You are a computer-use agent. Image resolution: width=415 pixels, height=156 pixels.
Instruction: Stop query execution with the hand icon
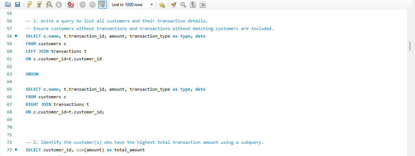pos(59,4)
